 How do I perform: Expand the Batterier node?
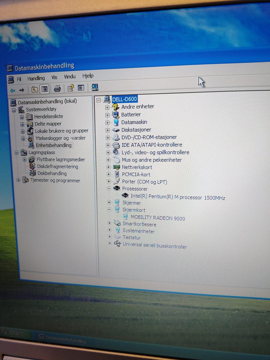(107, 115)
